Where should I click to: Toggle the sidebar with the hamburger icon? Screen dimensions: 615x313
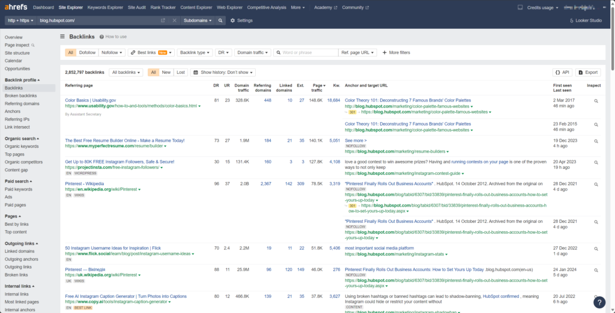click(x=62, y=37)
